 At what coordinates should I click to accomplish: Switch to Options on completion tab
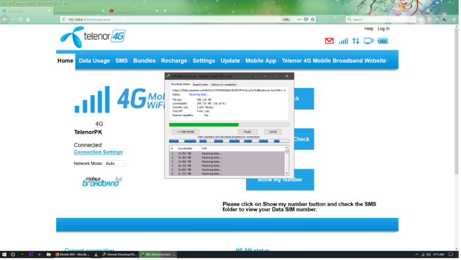point(225,85)
